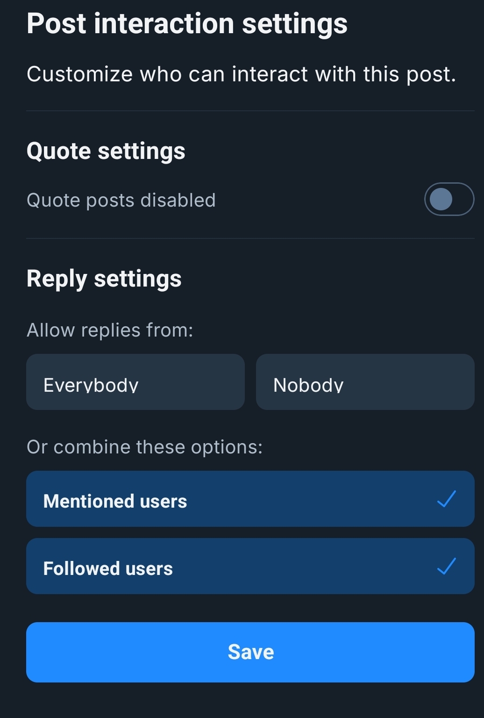Click the divider line above Quote settings
Screen dimensions: 484x718
coord(250,111)
